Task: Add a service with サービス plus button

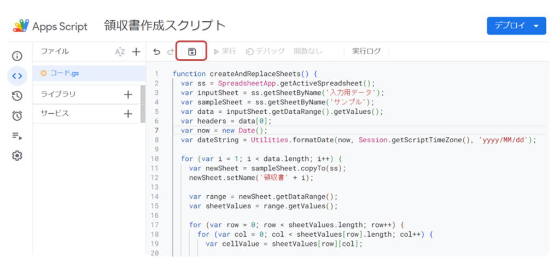Action: tap(128, 114)
